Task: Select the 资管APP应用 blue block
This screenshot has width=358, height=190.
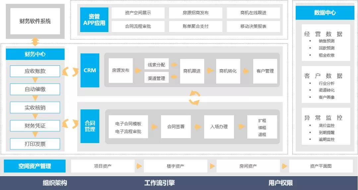Action: point(94,19)
